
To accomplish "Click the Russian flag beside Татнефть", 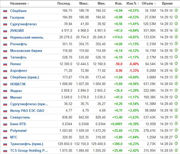I will click(x=5, y=57).
